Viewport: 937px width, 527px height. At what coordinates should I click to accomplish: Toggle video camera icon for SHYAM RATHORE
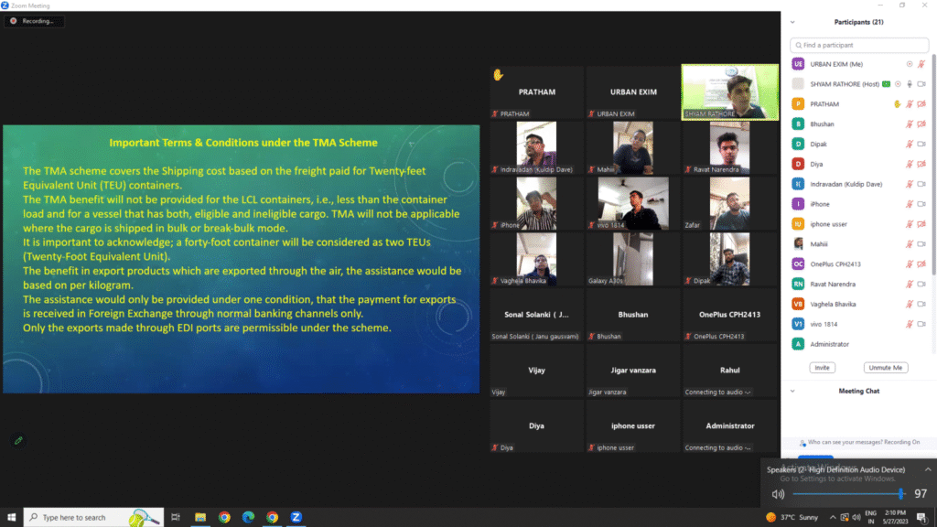click(x=921, y=84)
